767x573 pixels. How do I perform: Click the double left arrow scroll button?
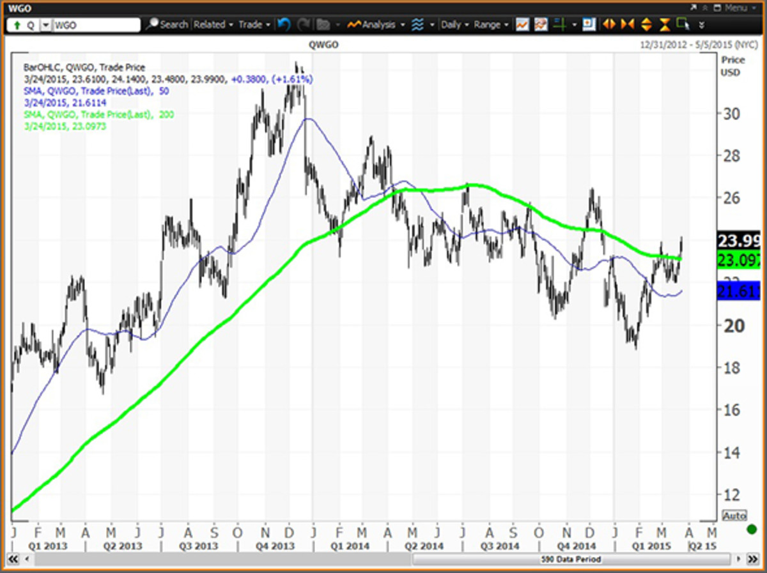14,559
